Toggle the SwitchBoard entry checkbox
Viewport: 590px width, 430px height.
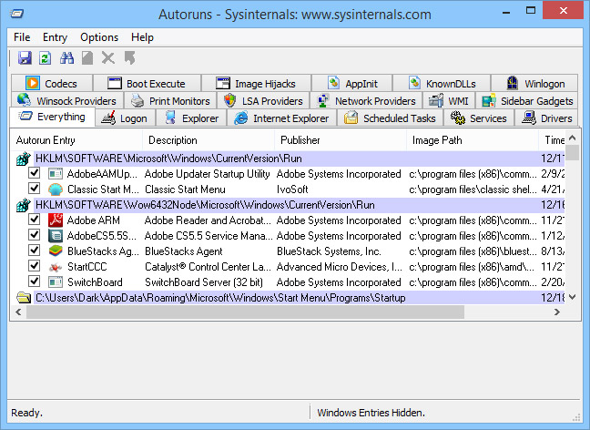(35, 282)
